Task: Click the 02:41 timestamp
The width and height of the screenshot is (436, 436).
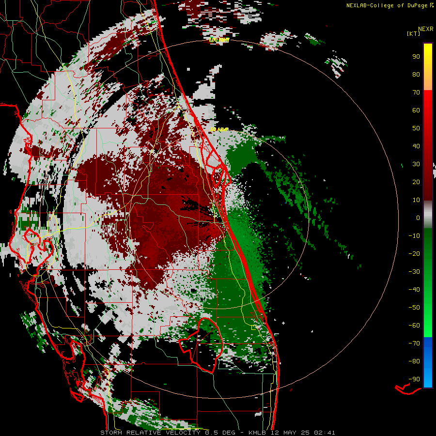Action: [x=325, y=433]
